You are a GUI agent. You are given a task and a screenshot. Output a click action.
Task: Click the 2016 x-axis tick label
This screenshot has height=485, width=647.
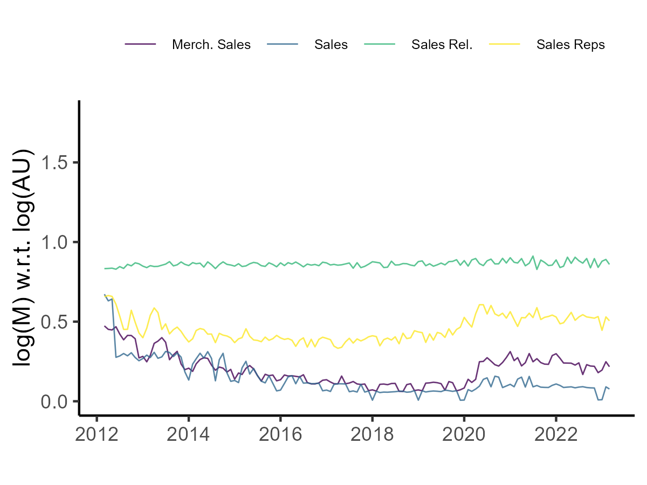tap(280, 435)
